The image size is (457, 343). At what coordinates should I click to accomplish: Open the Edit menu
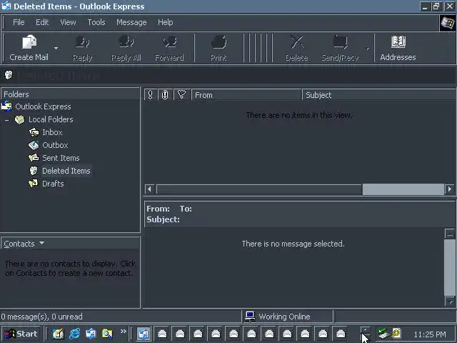tap(42, 22)
